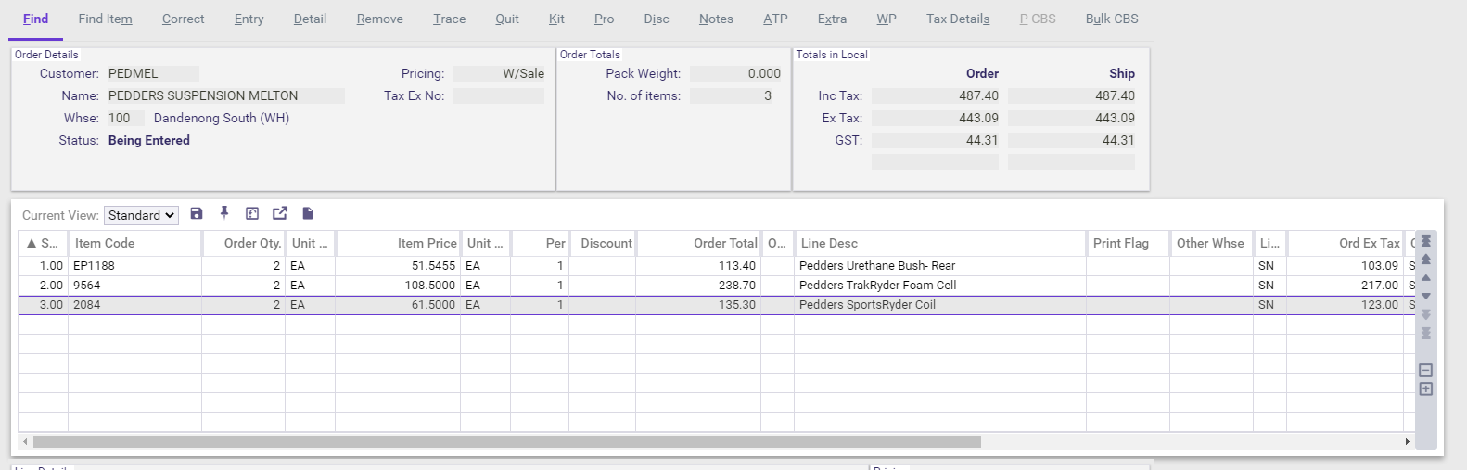Move down one row with single down arrow
Image resolution: width=1467 pixels, height=470 pixels.
1426,297
